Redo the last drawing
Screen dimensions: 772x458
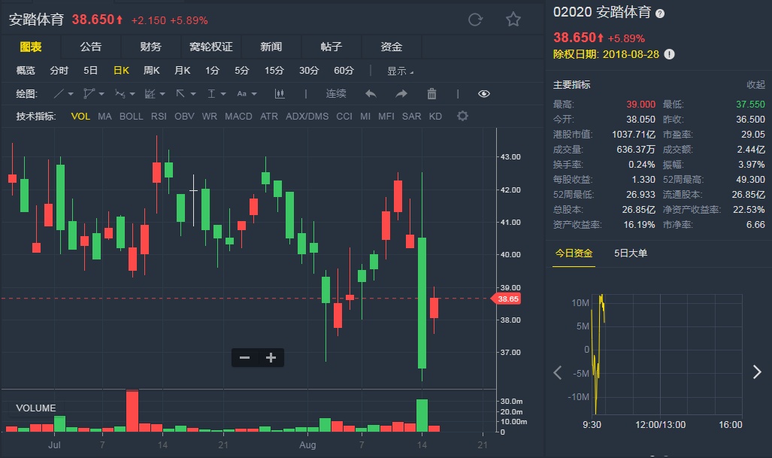[401, 93]
